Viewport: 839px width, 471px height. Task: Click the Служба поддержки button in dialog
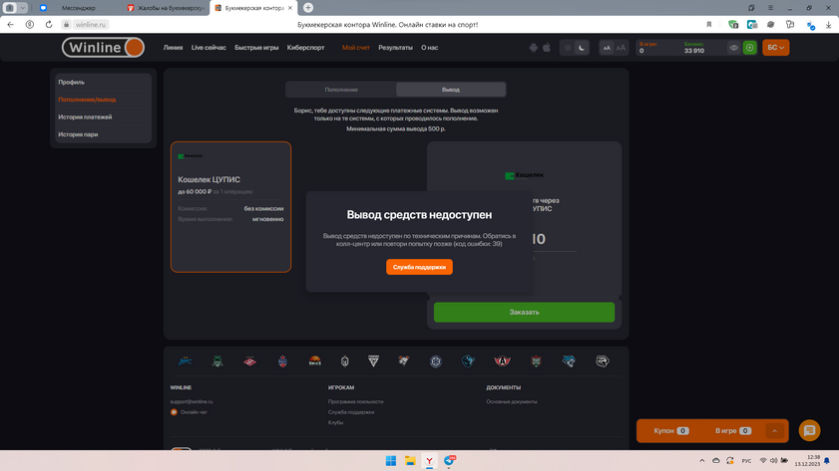419,267
